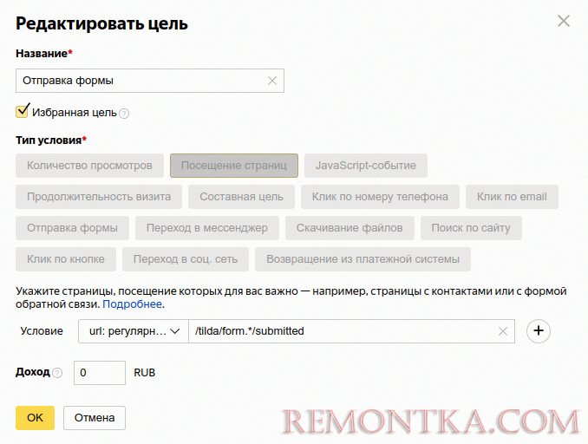Select Переход в соц. сеть type

(x=186, y=258)
